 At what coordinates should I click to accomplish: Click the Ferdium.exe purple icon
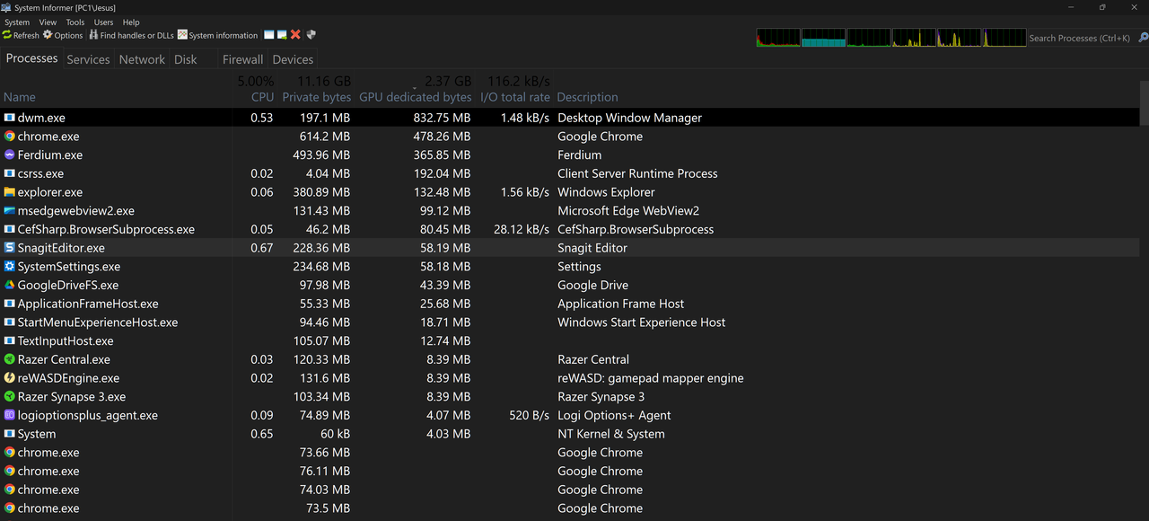(9, 155)
